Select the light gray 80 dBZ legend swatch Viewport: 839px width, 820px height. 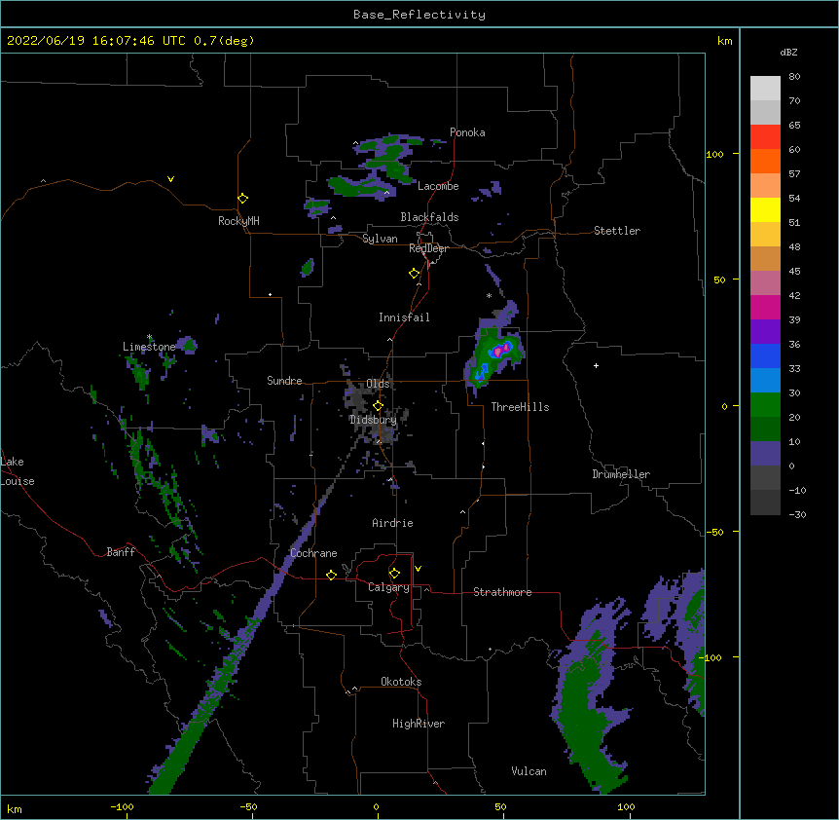765,88
